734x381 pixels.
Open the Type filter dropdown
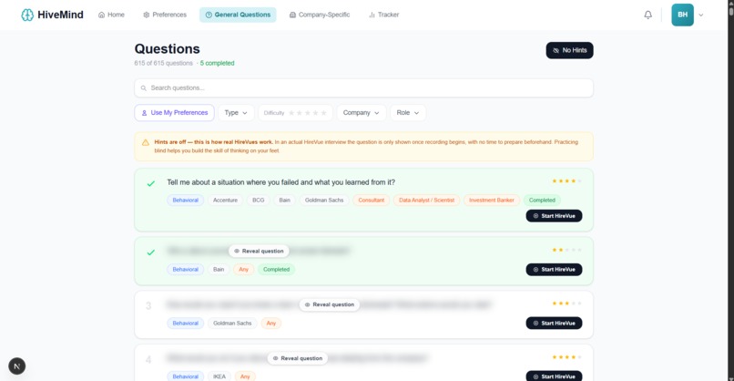point(236,113)
